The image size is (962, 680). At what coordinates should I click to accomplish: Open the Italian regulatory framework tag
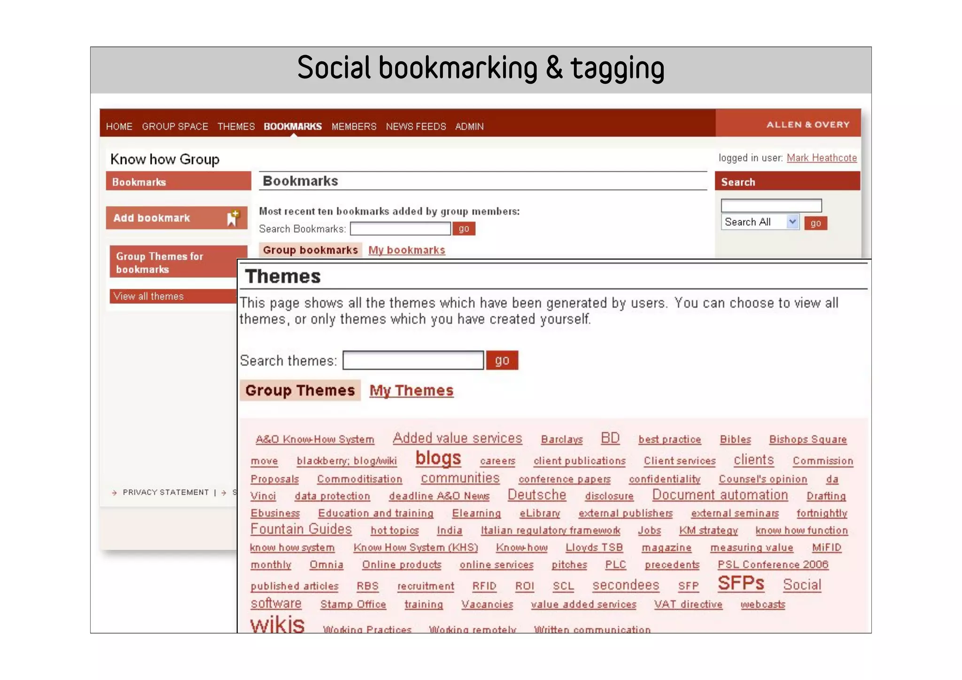(551, 531)
